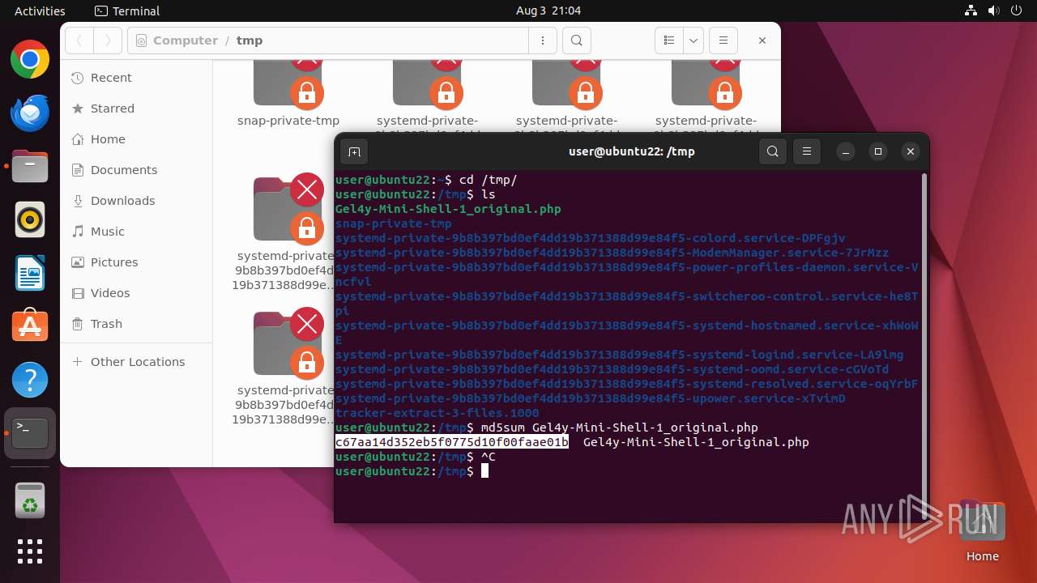The image size is (1037, 583).
Task: Open the power menu in top bar
Action: (1016, 11)
